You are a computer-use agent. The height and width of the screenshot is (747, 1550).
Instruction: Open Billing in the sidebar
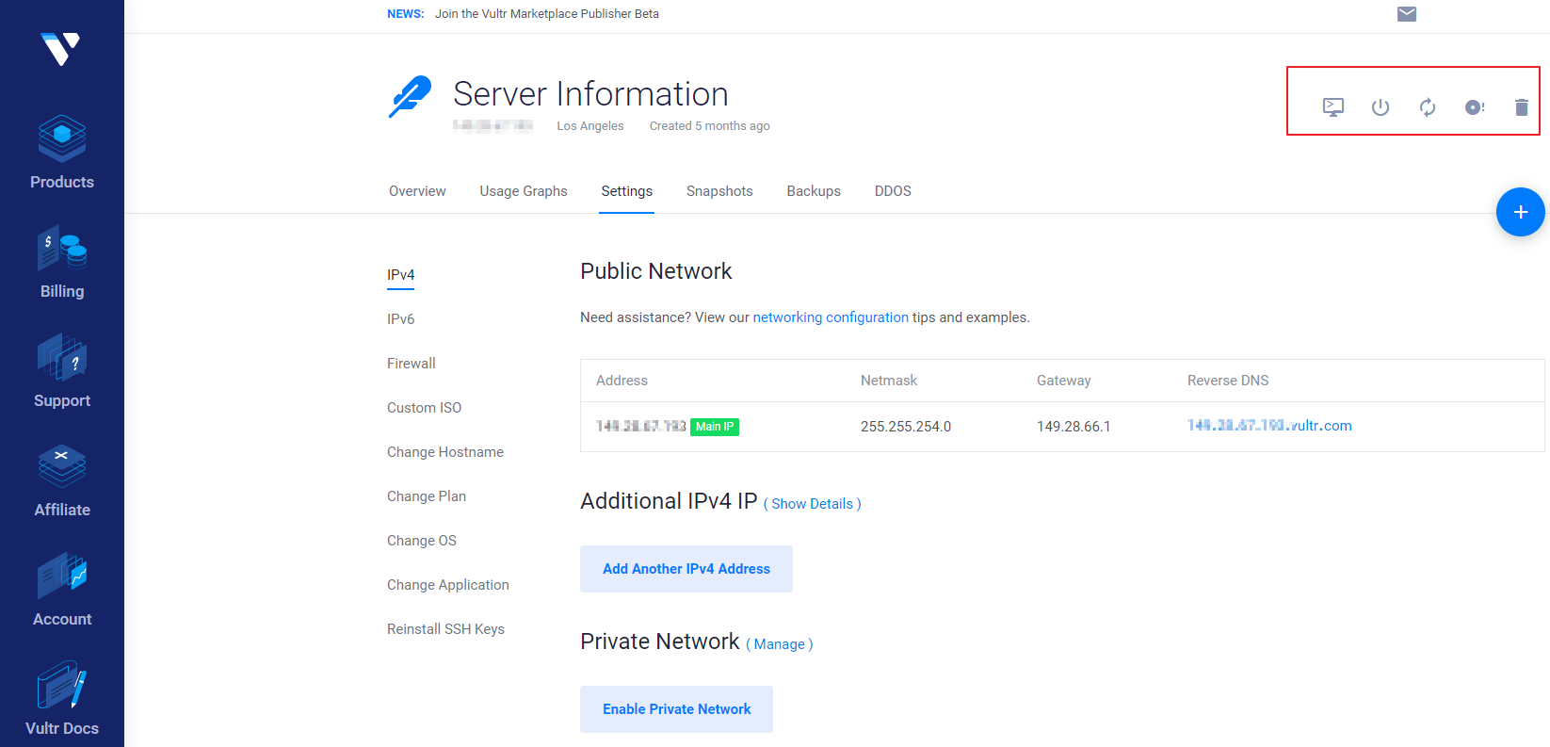pyautogui.click(x=62, y=262)
